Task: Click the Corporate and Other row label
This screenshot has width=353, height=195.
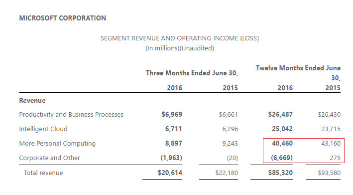Action: (49, 158)
